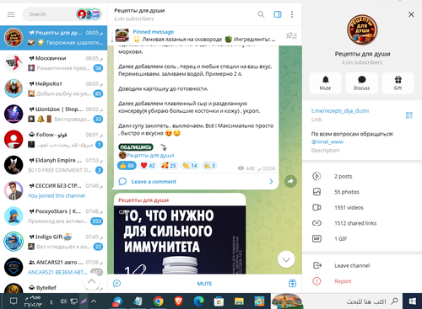This screenshot has height=309, width=422.
Task: Open НейроКот channel chat
Action: (53, 88)
